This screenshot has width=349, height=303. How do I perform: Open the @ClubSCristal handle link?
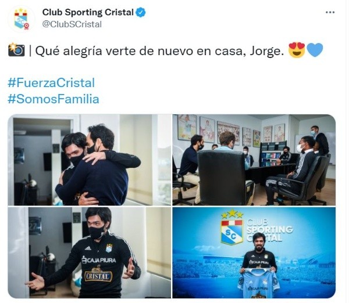[x=72, y=24]
